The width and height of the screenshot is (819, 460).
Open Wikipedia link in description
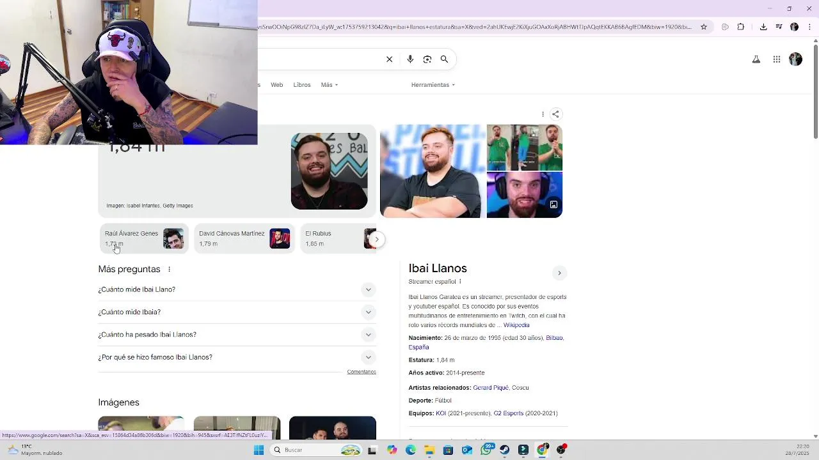[516, 325]
